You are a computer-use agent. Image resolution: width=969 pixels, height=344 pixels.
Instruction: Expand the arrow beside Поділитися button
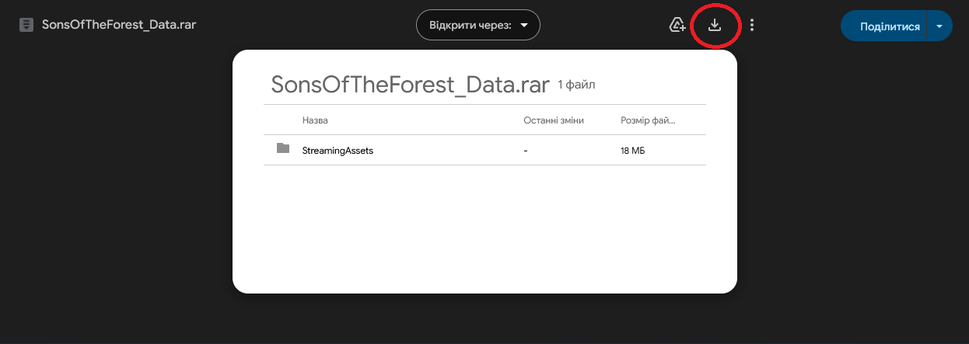pyautogui.click(x=940, y=26)
